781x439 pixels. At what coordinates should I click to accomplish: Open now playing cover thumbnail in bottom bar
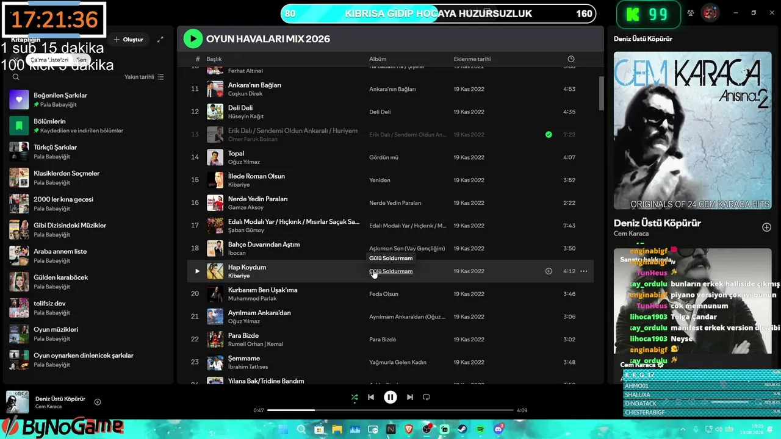coord(17,402)
